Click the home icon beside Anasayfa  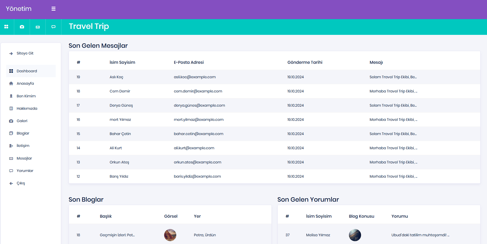coord(11,83)
